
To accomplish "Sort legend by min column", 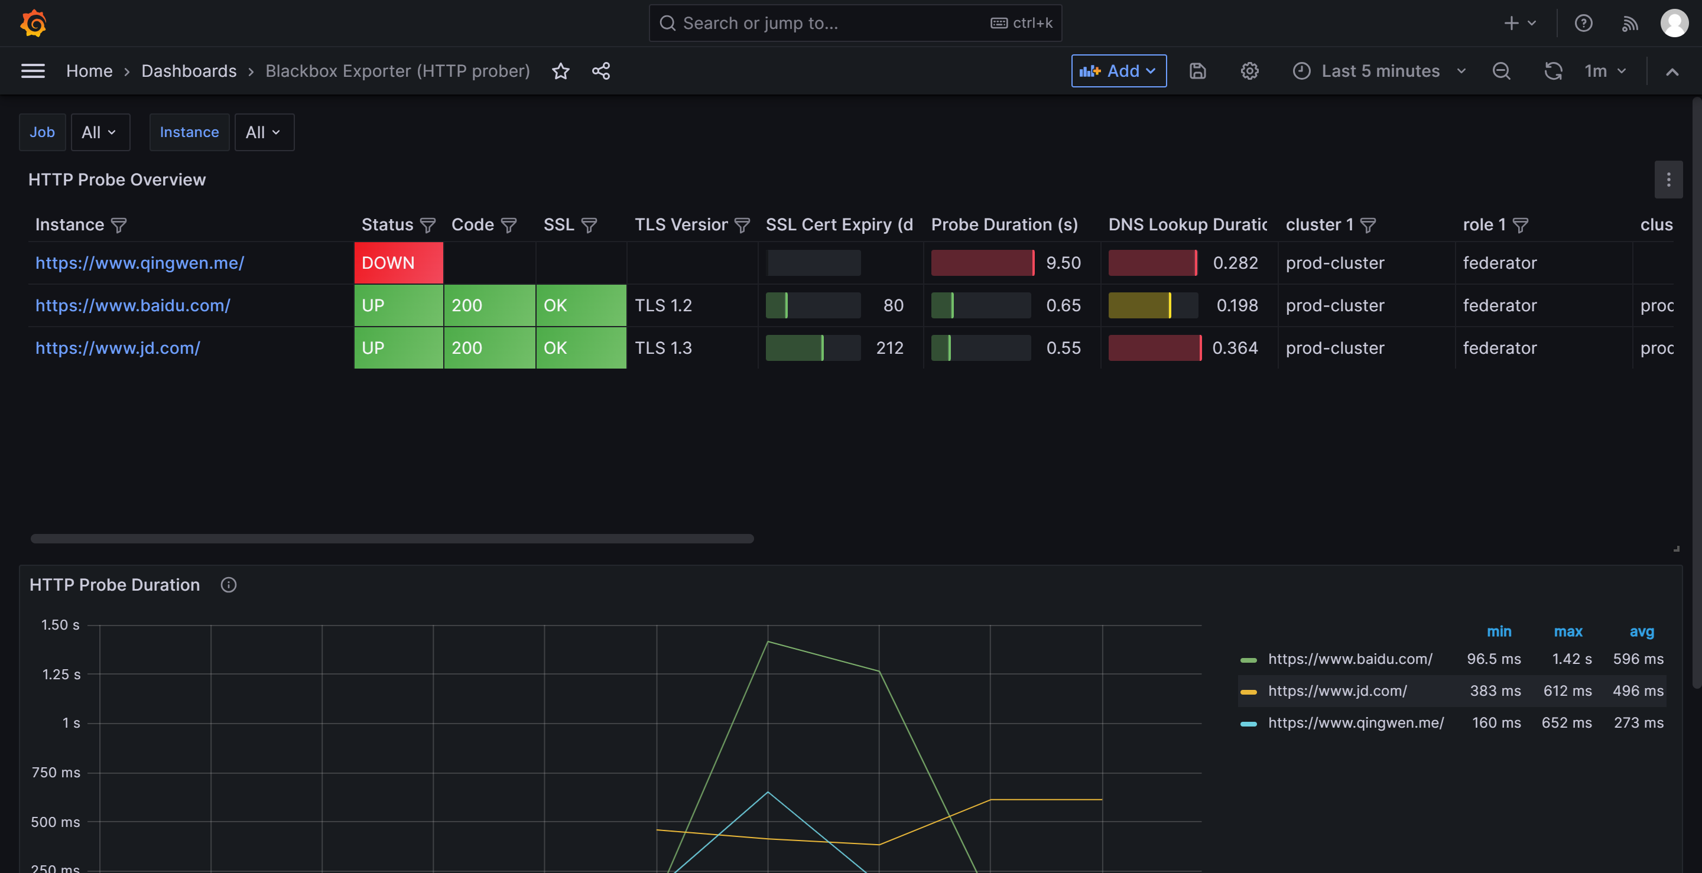I will [1499, 631].
